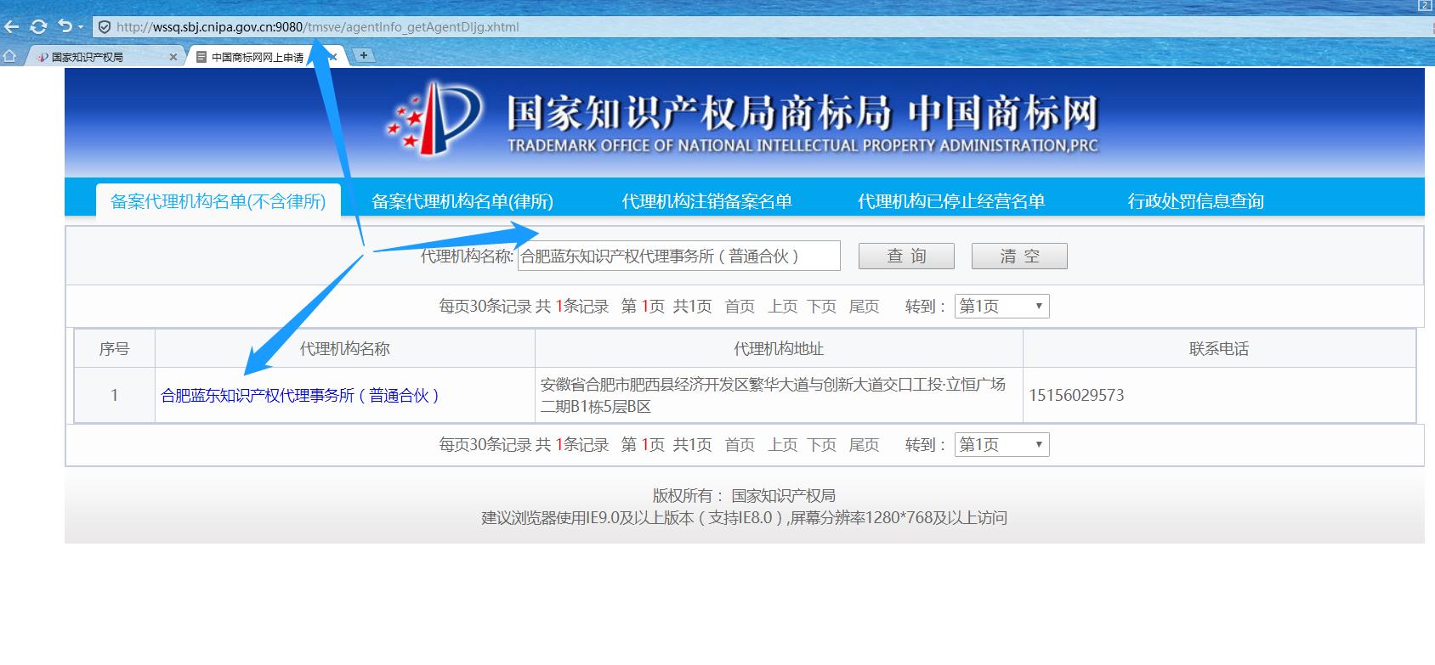
Task: Click 尾页 in the top pagination bar
Action: (864, 307)
